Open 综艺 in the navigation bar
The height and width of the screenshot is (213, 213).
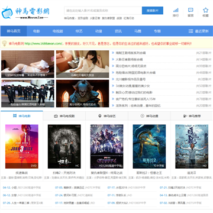pos(79,31)
